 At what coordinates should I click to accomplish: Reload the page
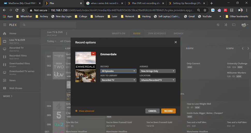(17, 10)
